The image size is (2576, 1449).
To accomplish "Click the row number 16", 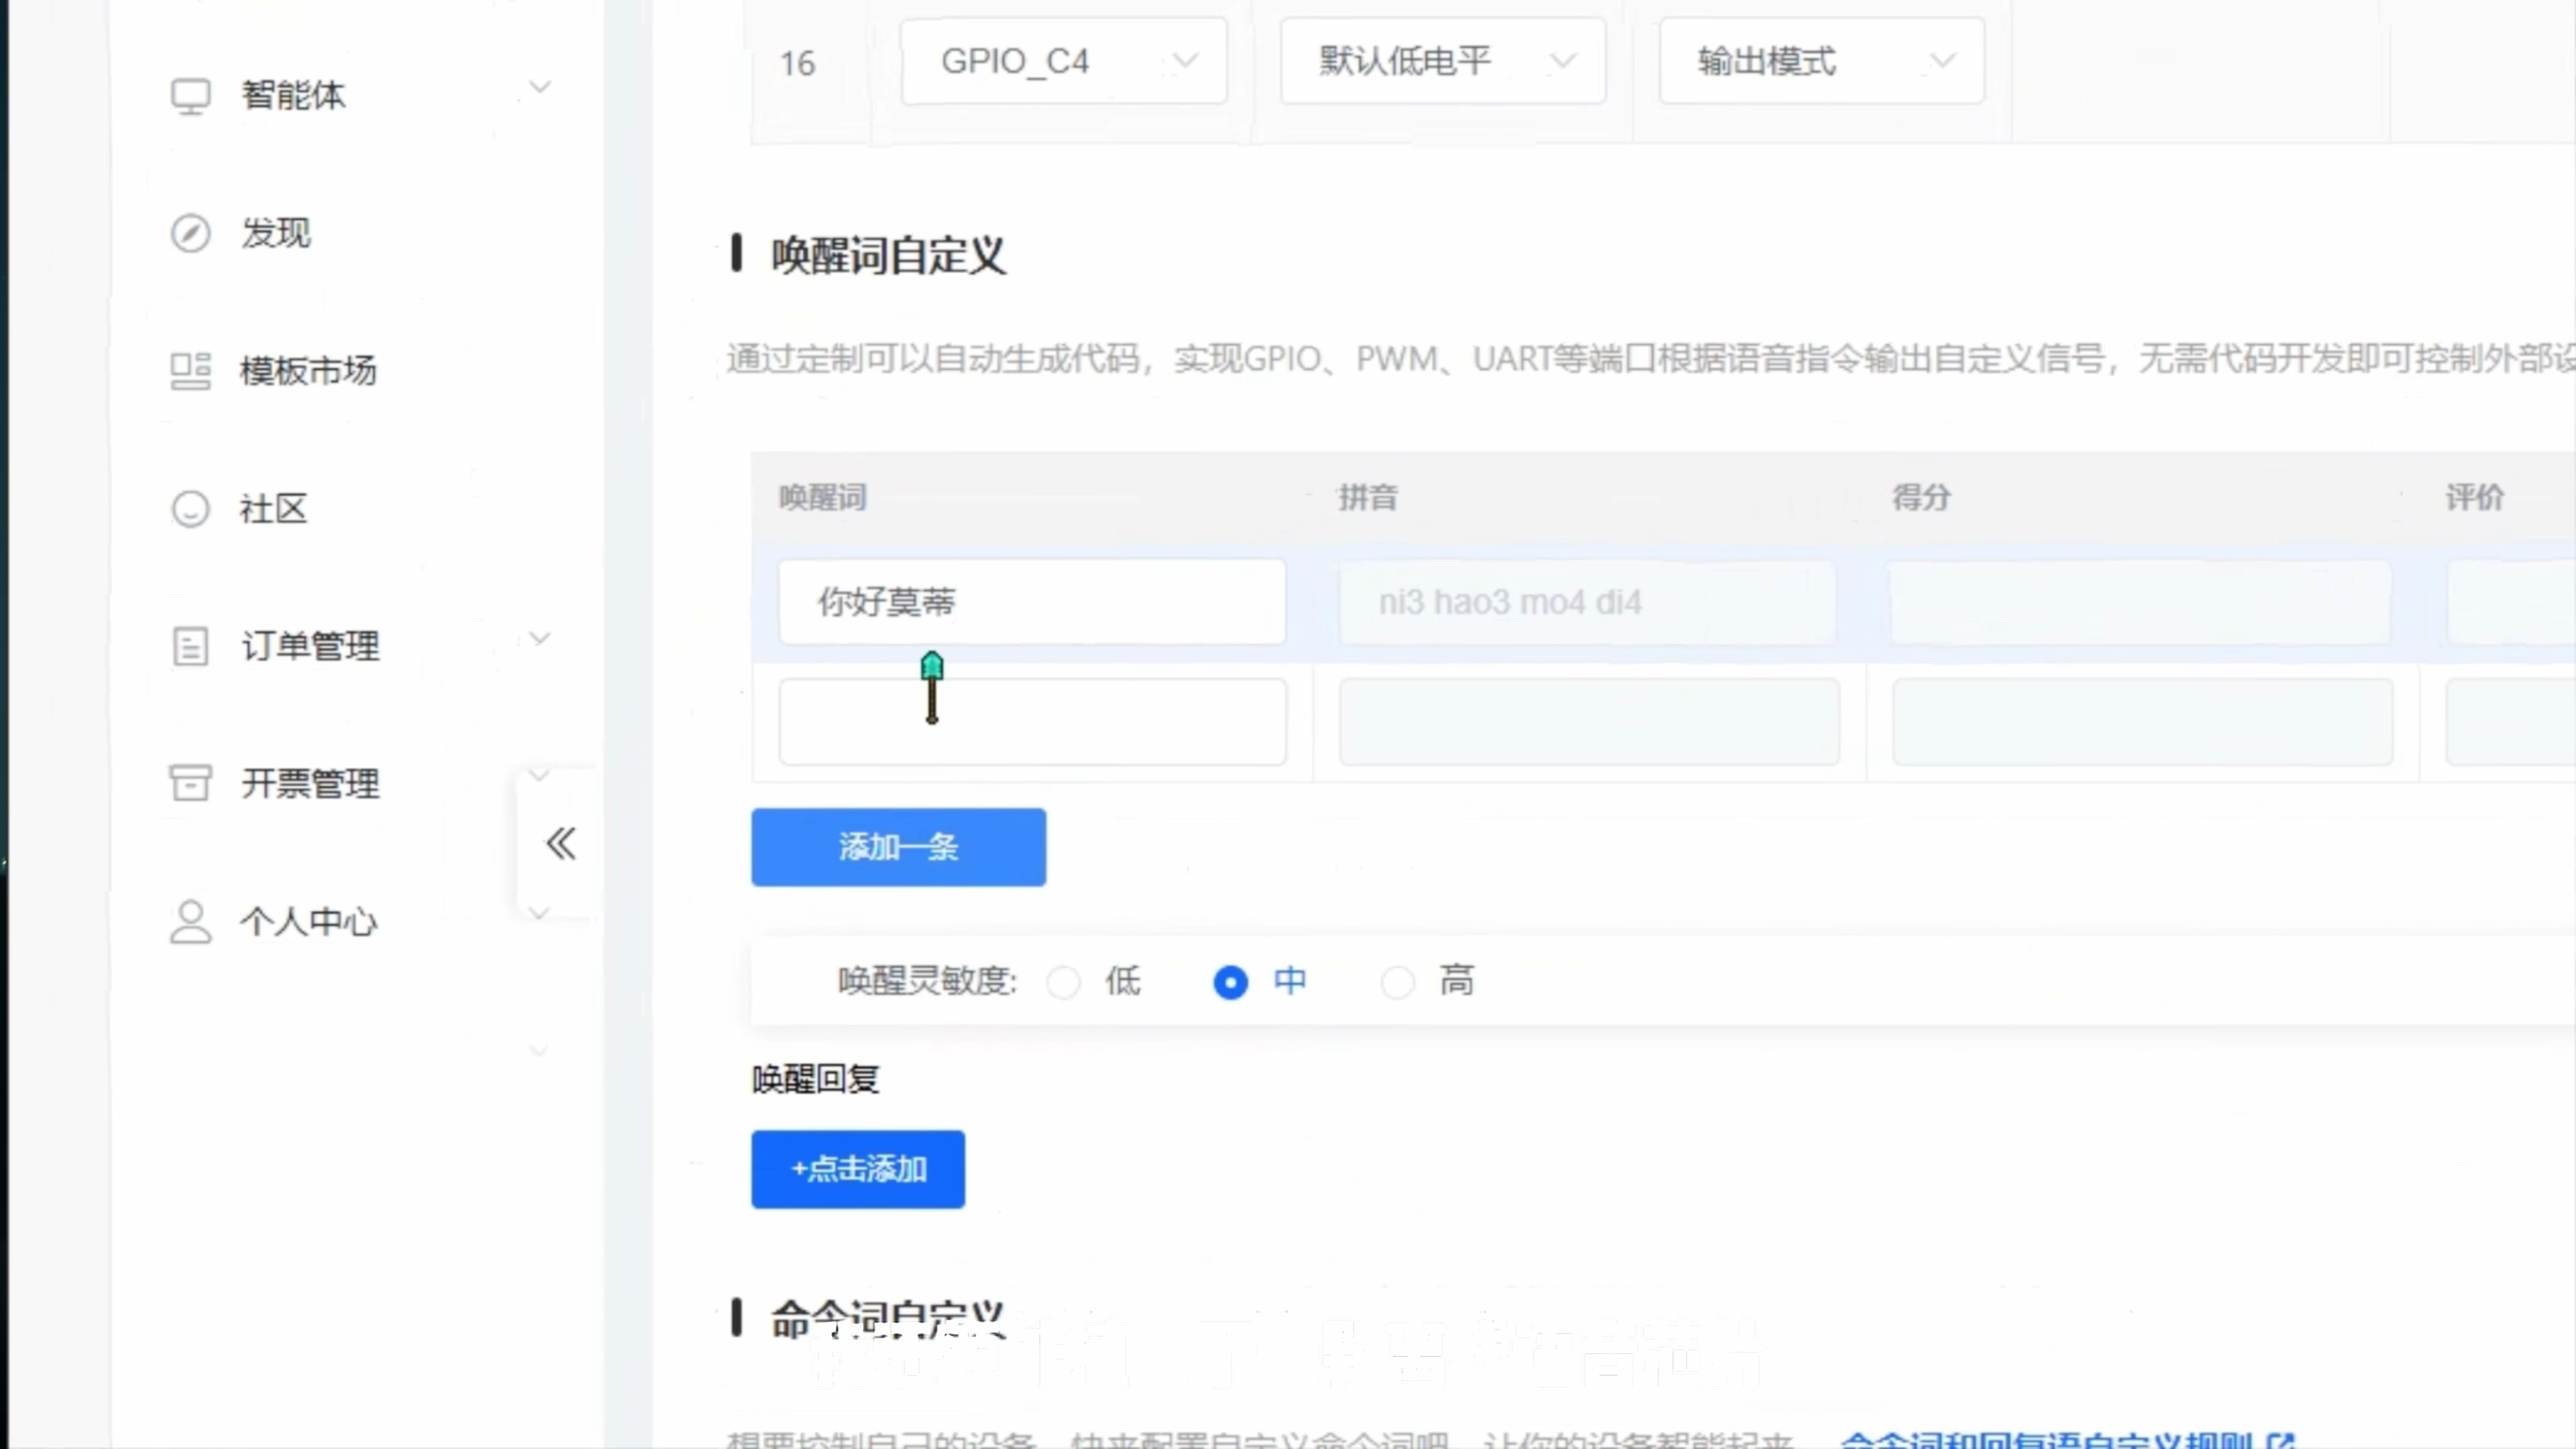I will pyautogui.click(x=798, y=64).
